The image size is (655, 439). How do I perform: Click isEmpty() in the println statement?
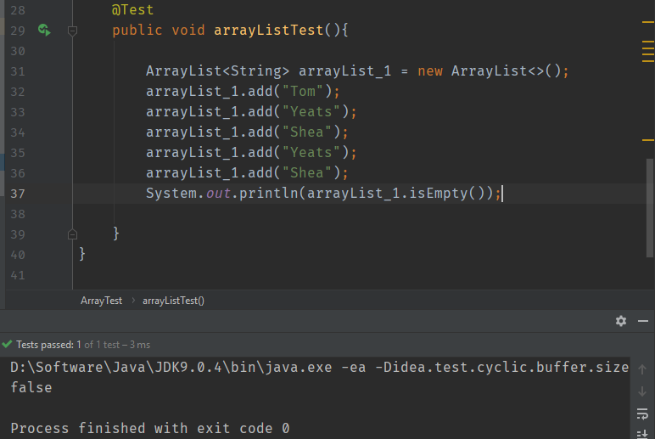point(446,193)
